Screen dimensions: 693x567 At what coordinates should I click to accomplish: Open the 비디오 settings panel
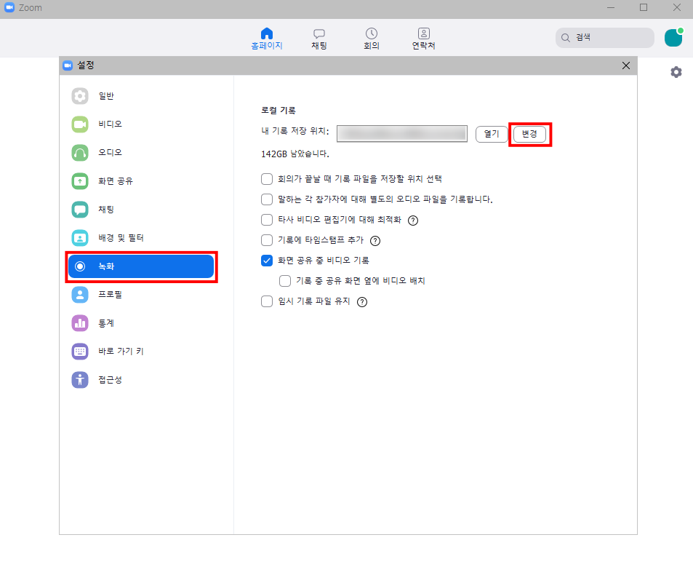click(x=100, y=124)
